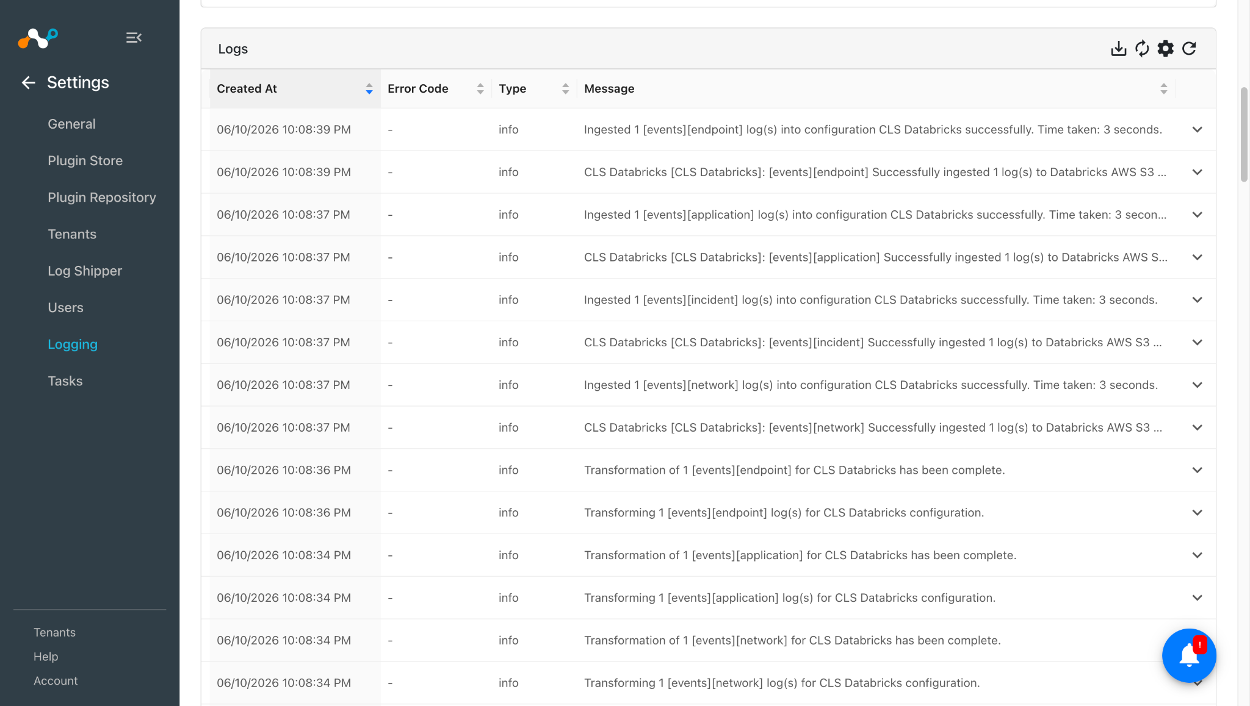This screenshot has height=706, width=1250.
Task: Click the page vertical scrollbar
Action: point(1244,134)
